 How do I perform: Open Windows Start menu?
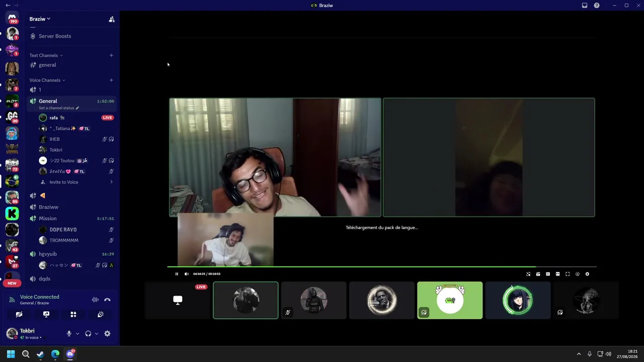click(x=11, y=354)
